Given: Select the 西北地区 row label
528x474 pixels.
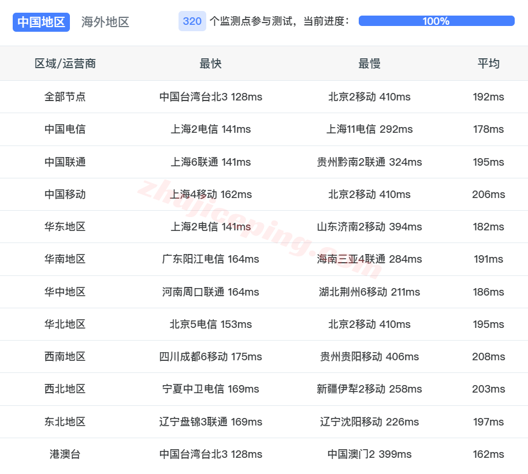Looking at the screenshot, I should click(x=65, y=389).
